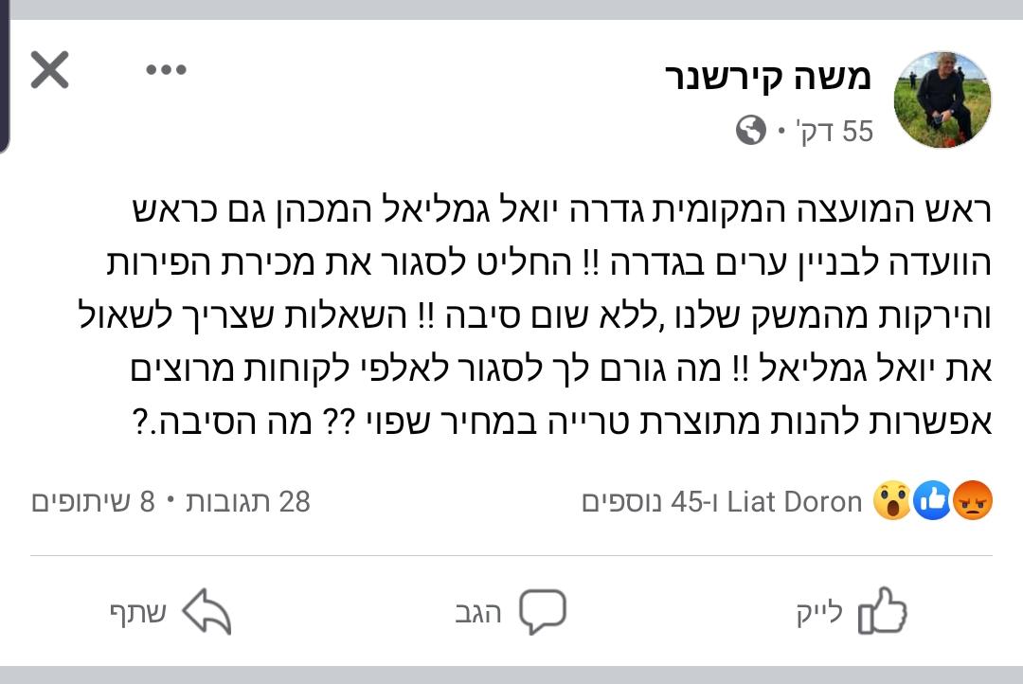
Task: Click the globe privacy icon
Action: (747, 131)
